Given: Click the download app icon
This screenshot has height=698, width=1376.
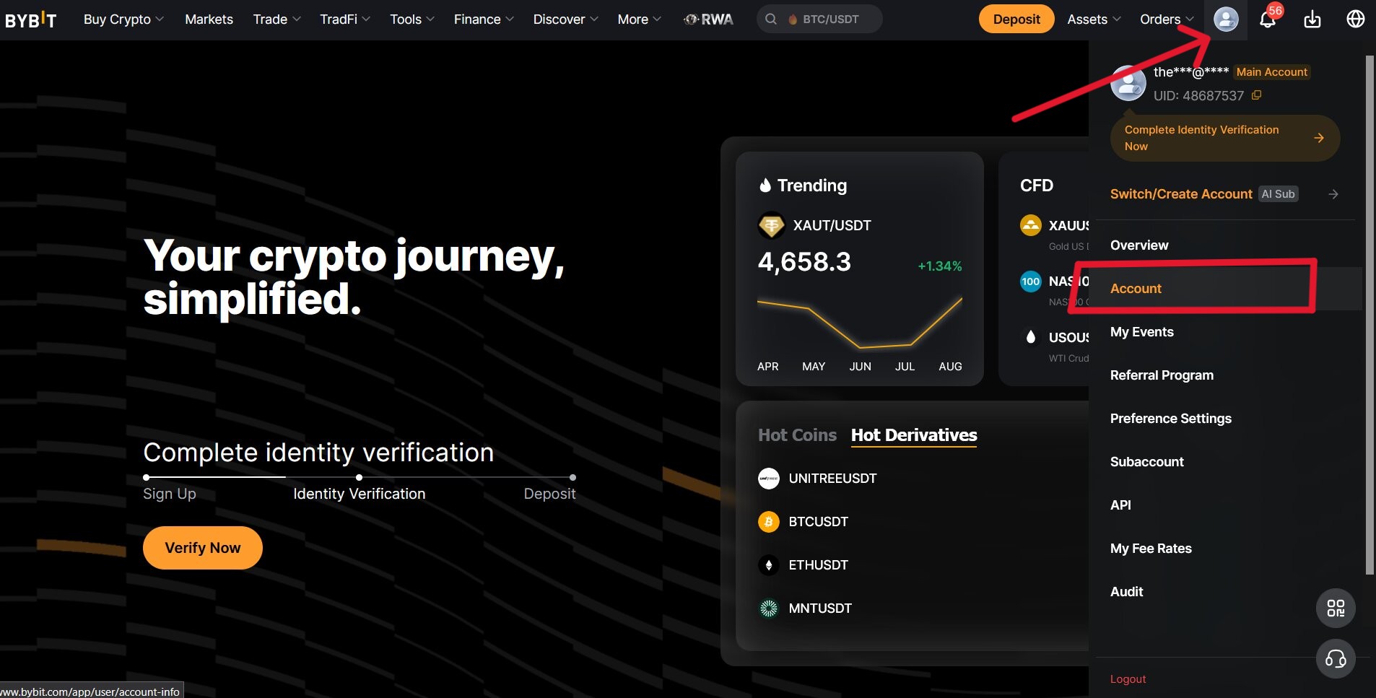Looking at the screenshot, I should (1312, 19).
